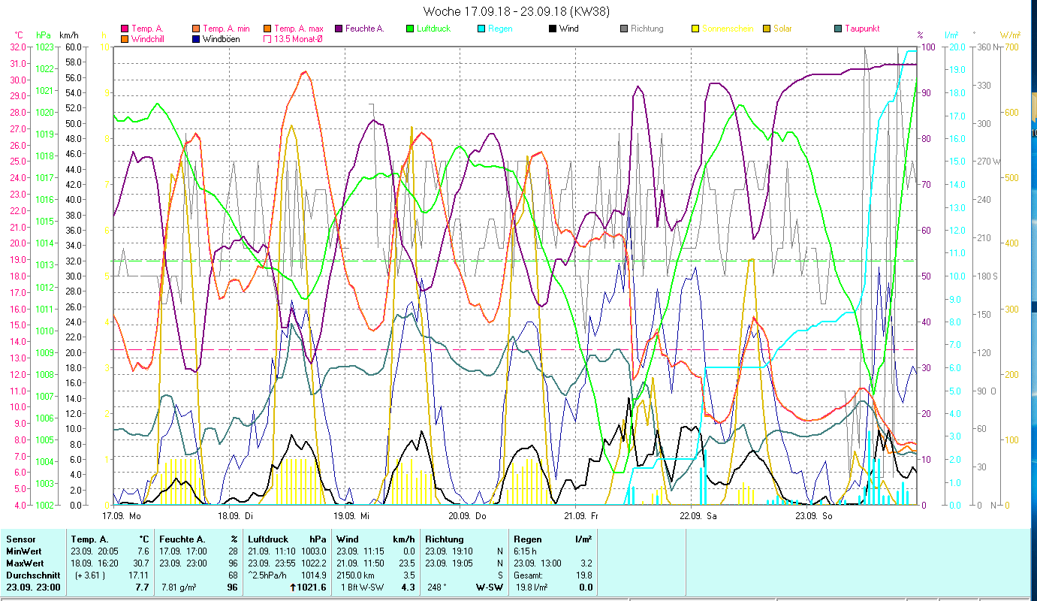Viewport: 1037px width, 601px height.
Task: Click the maximum temperature value '30.7'
Action: tap(141, 563)
